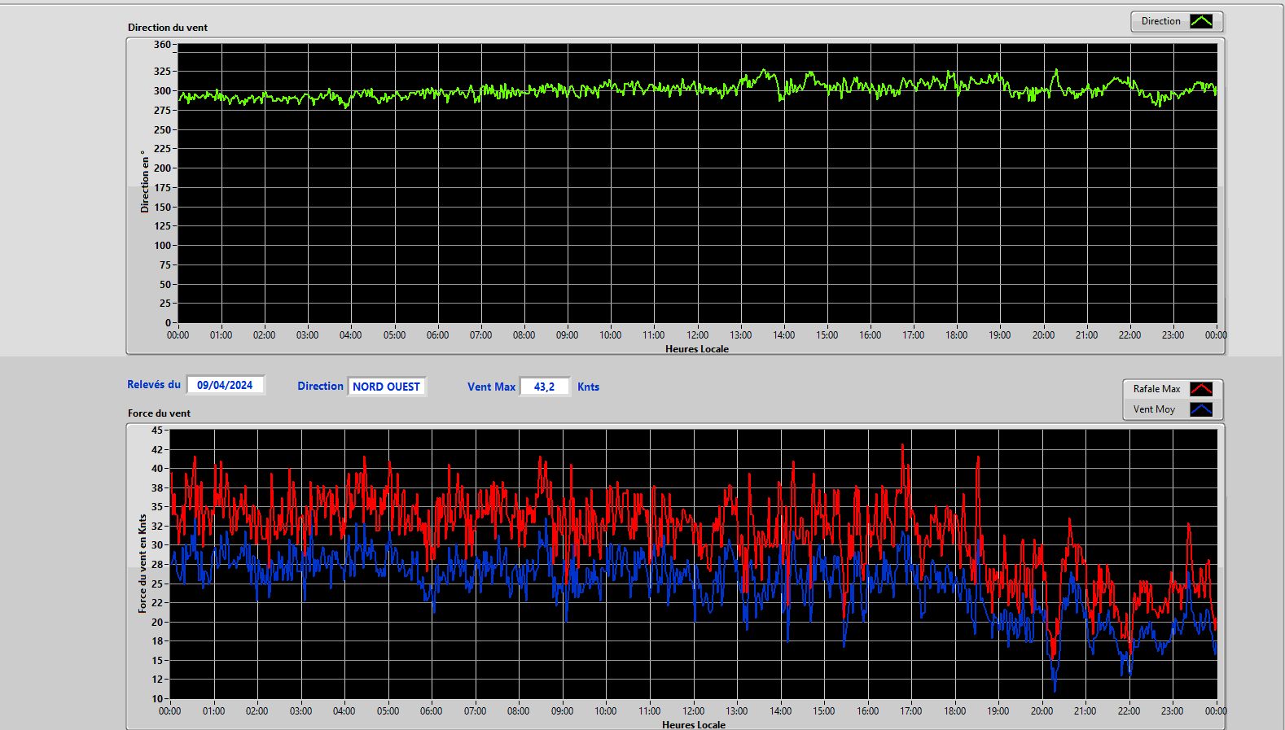This screenshot has height=730, width=1285.
Task: Click the Rafale Max legend label
Action: point(1156,389)
